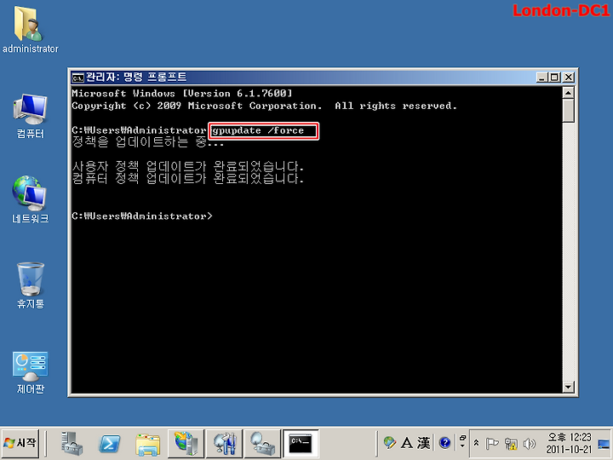Click the Show Desktop icon by the clock
Viewport: 613px width, 460px height.
pyautogui.click(x=604, y=445)
